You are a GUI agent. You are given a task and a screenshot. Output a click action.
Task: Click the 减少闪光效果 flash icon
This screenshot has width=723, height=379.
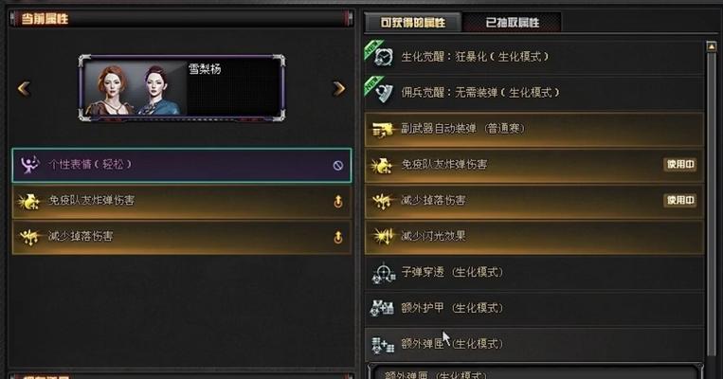[383, 237]
